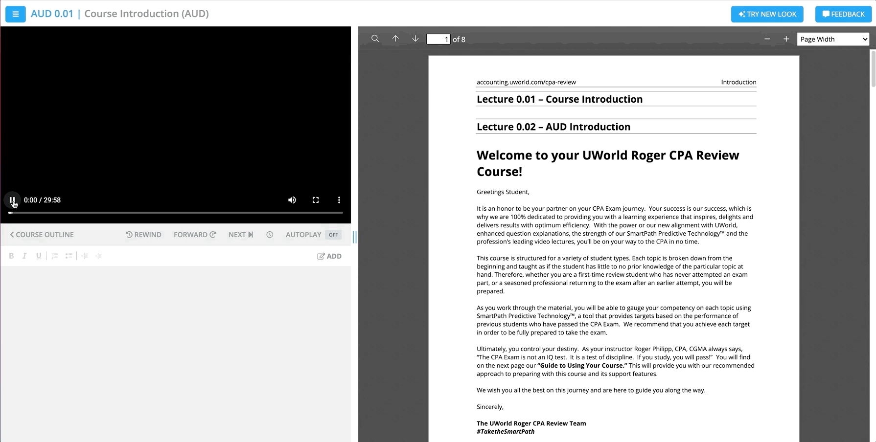Open the Feedback button
Screen dimensions: 876x442
pyautogui.click(x=843, y=14)
